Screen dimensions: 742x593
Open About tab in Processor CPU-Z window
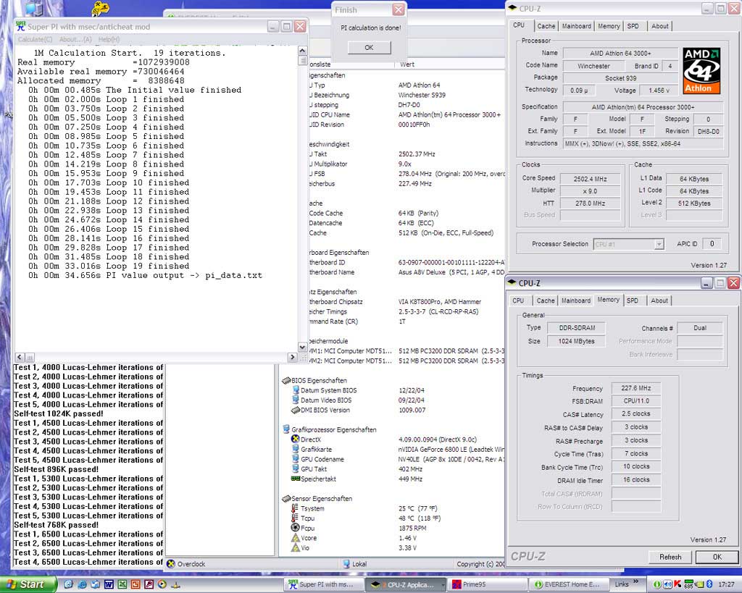tap(659, 26)
